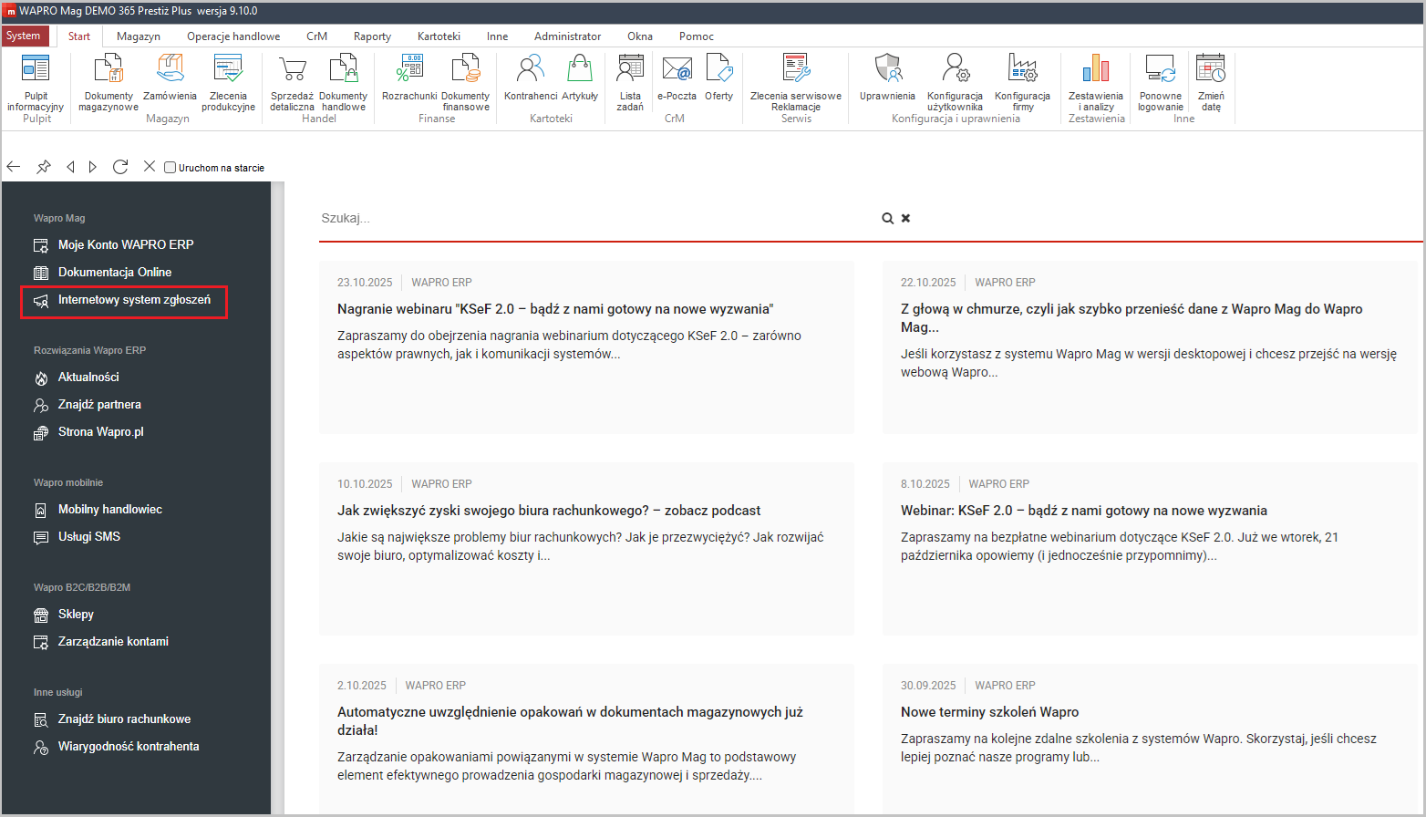The height and width of the screenshot is (817, 1426).
Task: Open the e-Poczta module
Action: point(677,82)
